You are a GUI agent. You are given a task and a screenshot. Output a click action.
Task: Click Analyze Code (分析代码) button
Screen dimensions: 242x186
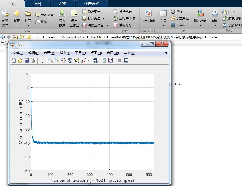pos(123,12)
